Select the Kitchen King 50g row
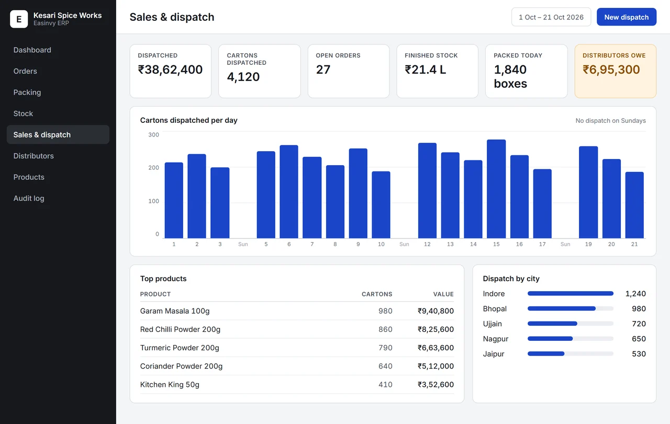This screenshot has width=670, height=424. pyautogui.click(x=297, y=384)
